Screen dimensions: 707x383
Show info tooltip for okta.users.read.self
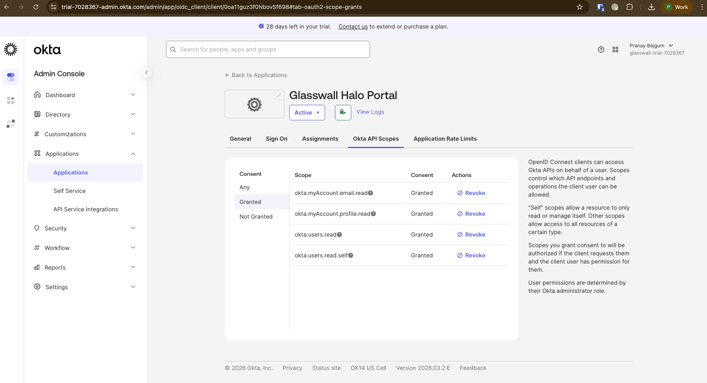(351, 255)
